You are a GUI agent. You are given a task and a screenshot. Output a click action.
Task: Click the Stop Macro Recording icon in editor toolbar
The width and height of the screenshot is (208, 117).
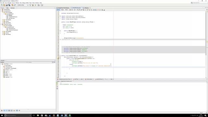100,10
